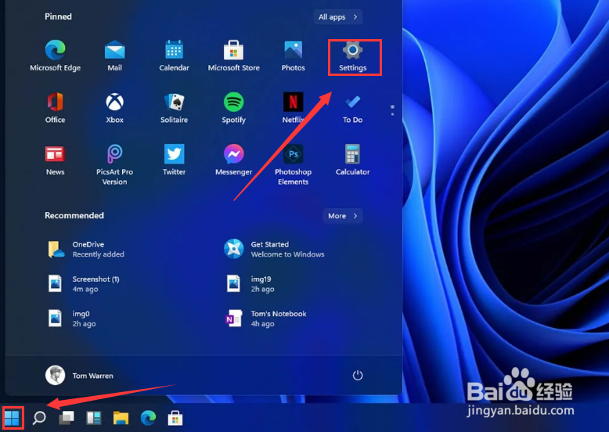Open Tom Warren user account menu

[x=80, y=376]
